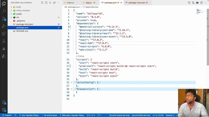This screenshot has height=117, width=209.
Task: Open errors and warnings count in status bar
Action: pyautogui.click(x=91, y=115)
